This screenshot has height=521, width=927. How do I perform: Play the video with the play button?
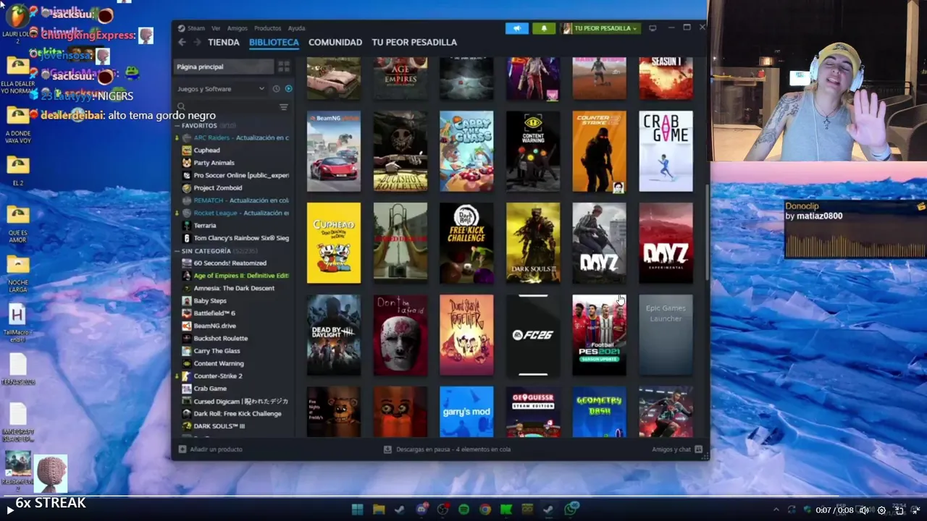tap(9, 509)
